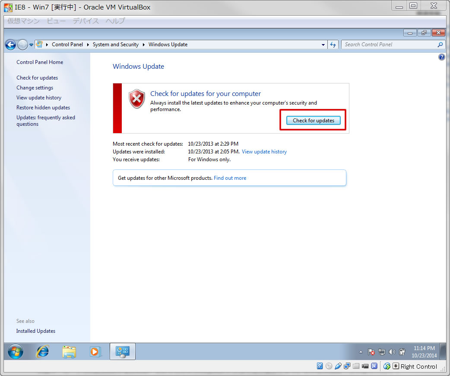Click the volume speaker tray icon
450x376 pixels.
coord(392,352)
